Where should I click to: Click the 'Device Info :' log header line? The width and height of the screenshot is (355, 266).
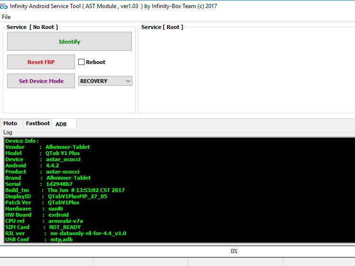coord(22,141)
